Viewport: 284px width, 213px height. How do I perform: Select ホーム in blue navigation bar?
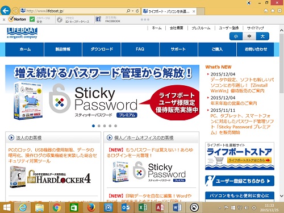(x=24, y=49)
